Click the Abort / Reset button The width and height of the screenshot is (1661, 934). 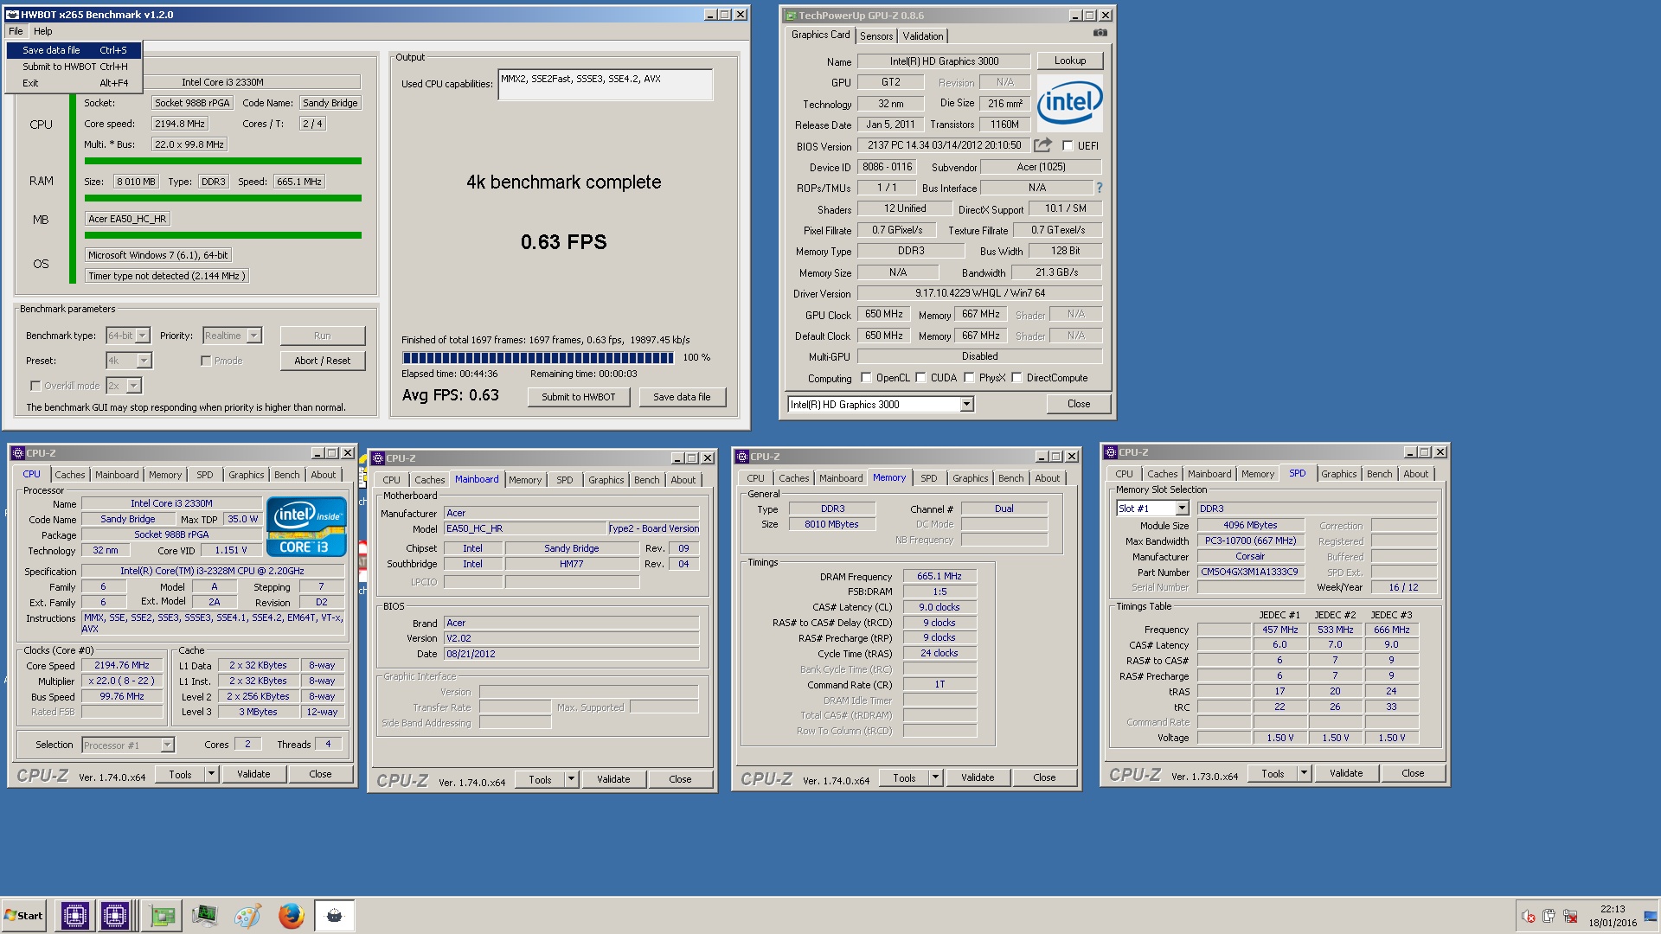tap(322, 361)
